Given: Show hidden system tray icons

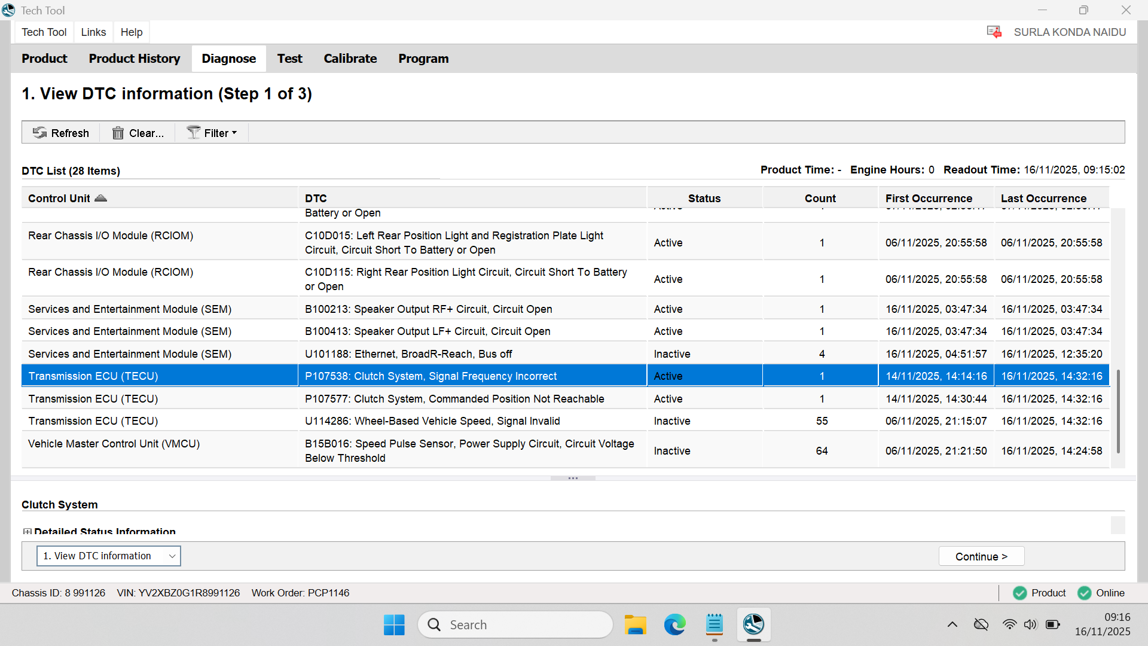Looking at the screenshot, I should tap(952, 624).
